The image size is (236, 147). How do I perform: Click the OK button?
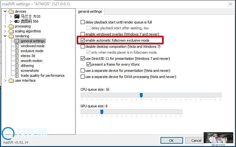[x=172, y=140]
